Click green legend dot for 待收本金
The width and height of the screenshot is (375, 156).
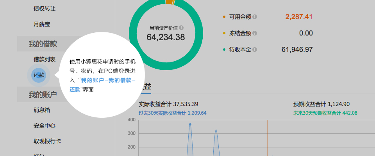[x=224, y=50]
